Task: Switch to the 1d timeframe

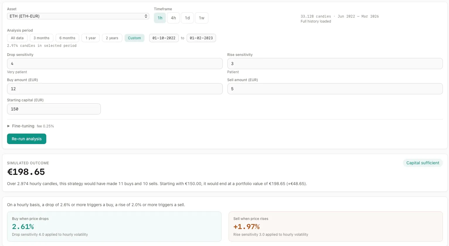Action: [x=187, y=18]
